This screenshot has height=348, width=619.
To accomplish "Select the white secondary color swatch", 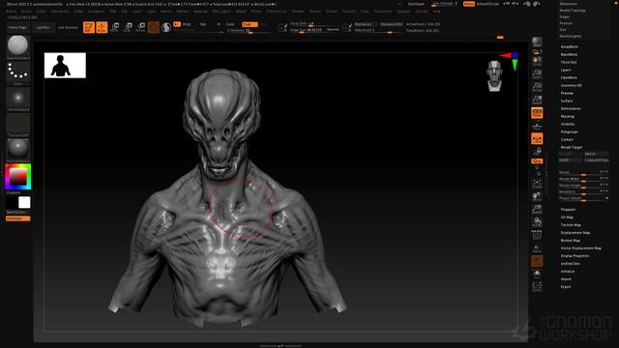I will (x=24, y=202).
